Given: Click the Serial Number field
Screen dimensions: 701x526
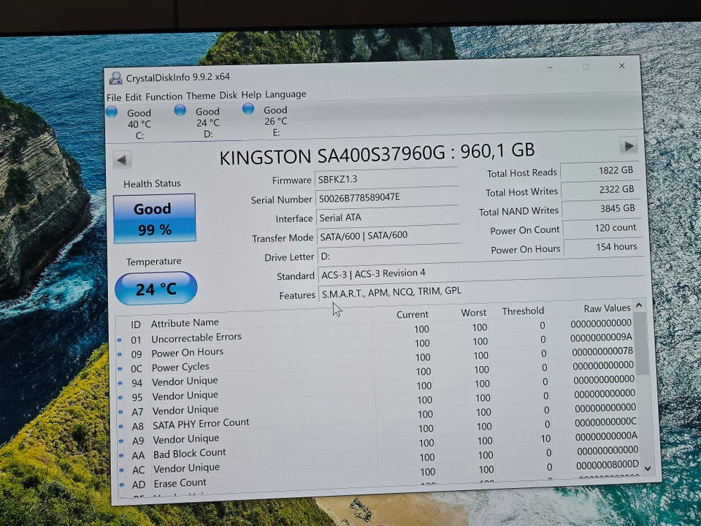Looking at the screenshot, I should (387, 197).
